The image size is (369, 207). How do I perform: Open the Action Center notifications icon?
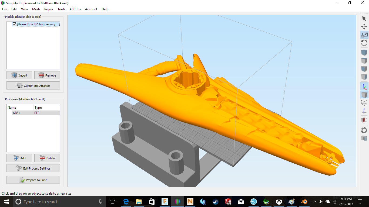[360, 202]
